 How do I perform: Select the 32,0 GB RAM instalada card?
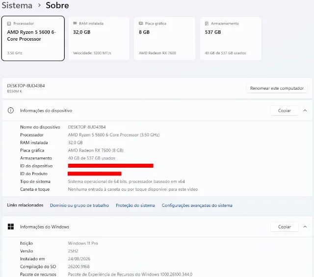(x=99, y=38)
